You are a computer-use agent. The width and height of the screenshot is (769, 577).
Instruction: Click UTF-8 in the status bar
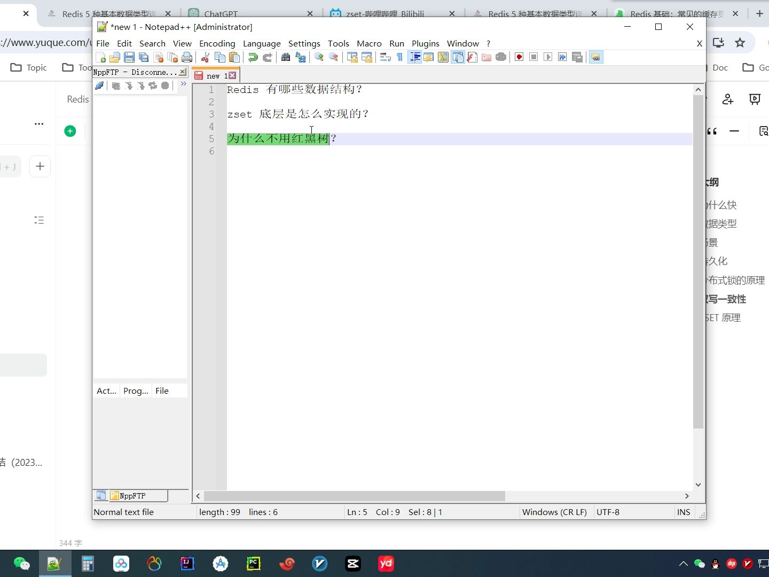pos(608,512)
